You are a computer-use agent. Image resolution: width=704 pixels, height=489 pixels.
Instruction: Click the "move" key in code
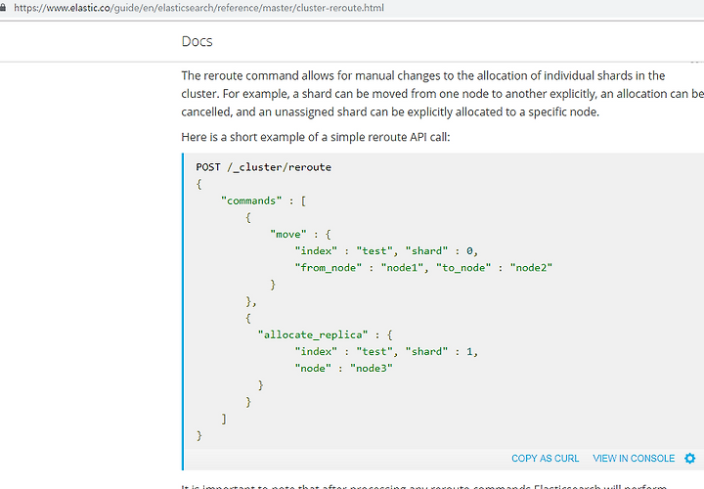point(288,235)
